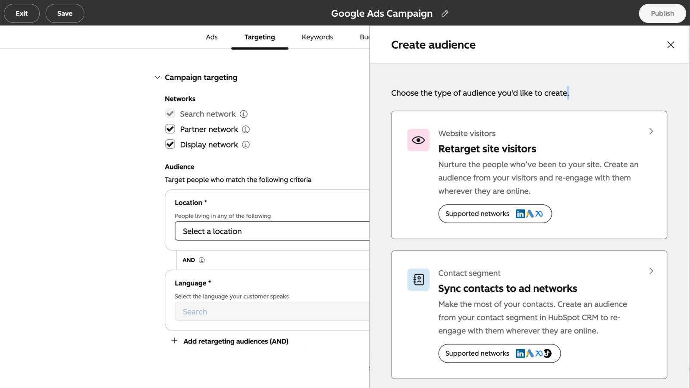Image resolution: width=690 pixels, height=388 pixels.
Task: Save the campaign
Action: (65, 13)
